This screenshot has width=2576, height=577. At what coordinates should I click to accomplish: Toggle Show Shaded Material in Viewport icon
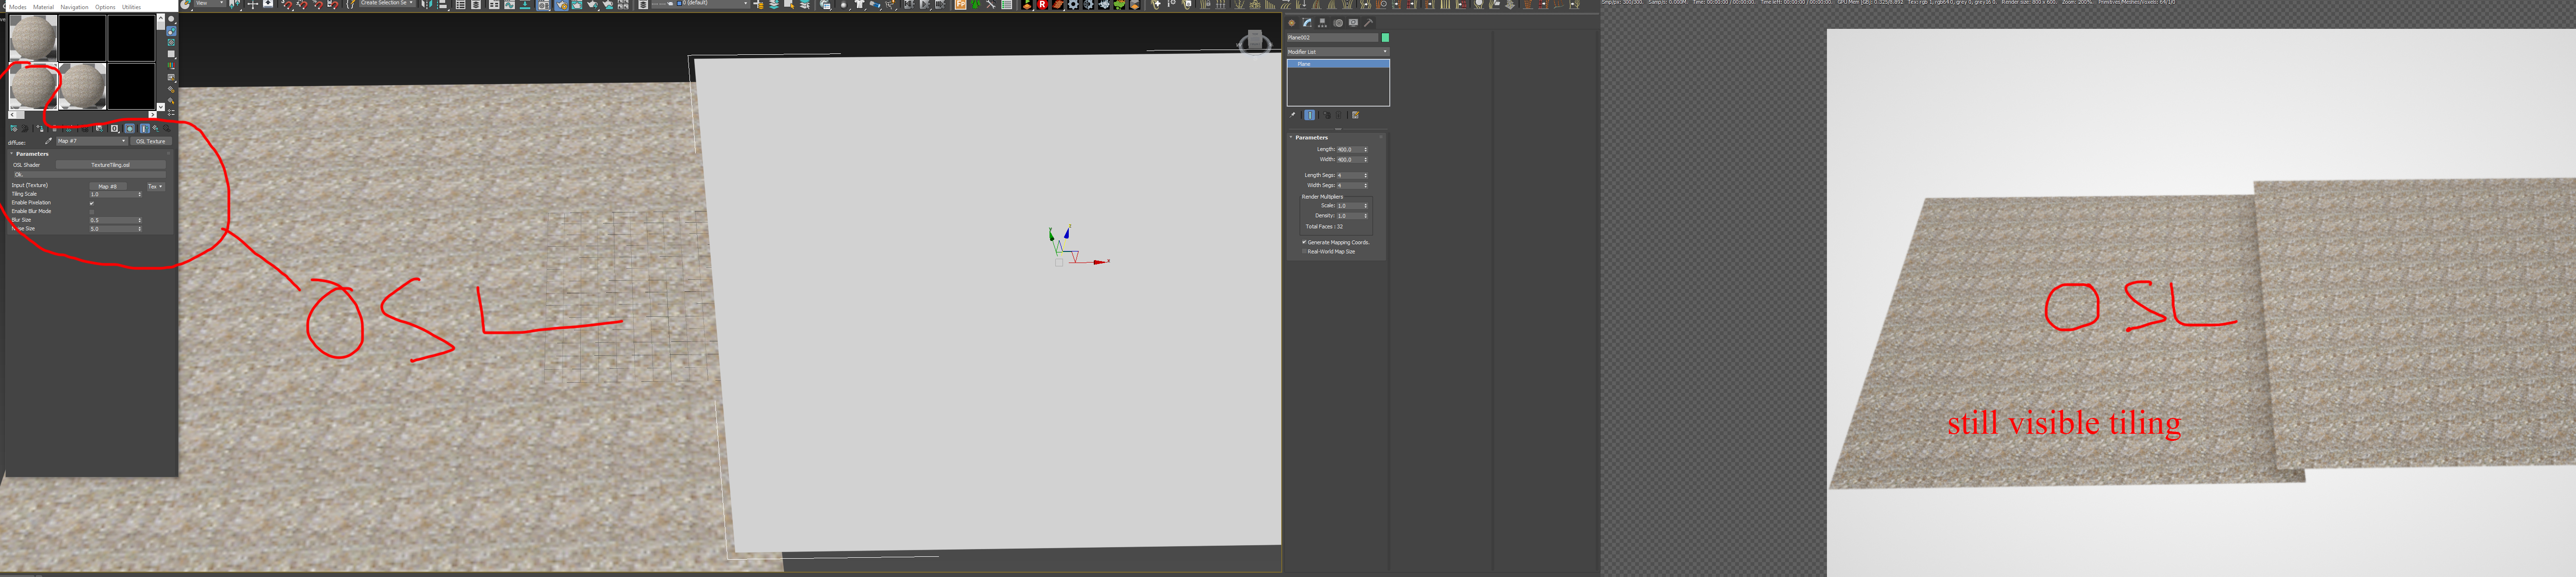pos(129,129)
